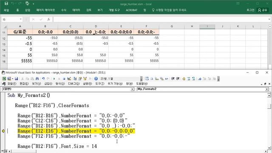Click the VBA code window vertical scrollbar

coord(269,122)
